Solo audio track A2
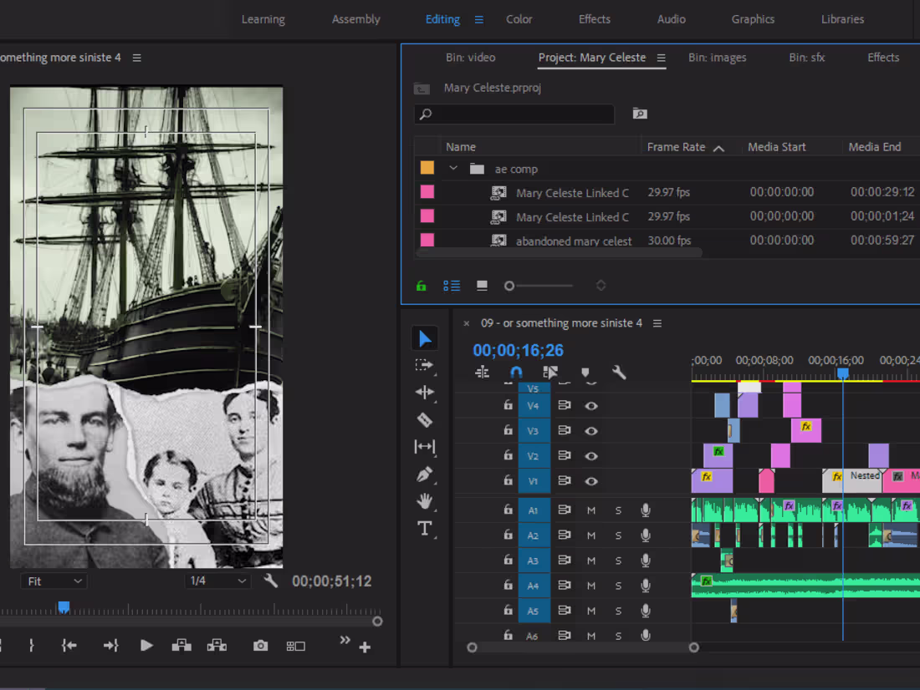The width and height of the screenshot is (920, 690). pos(618,535)
